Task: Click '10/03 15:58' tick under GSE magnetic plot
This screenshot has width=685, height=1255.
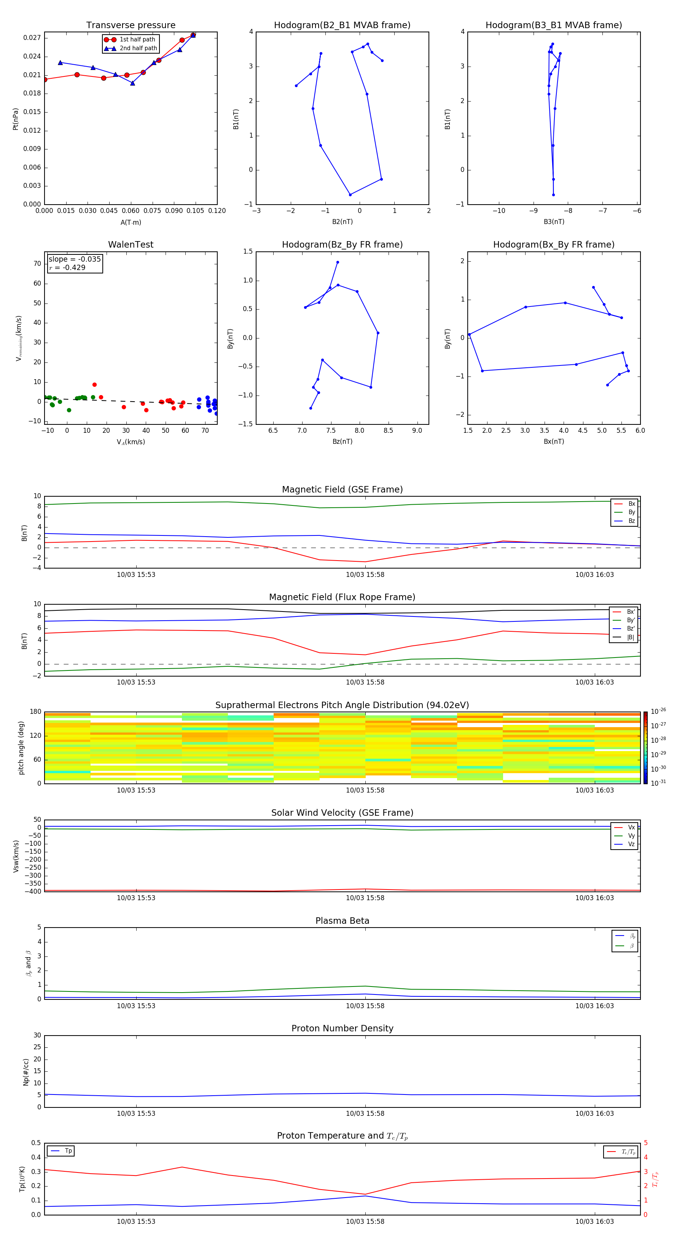Action: click(365, 575)
